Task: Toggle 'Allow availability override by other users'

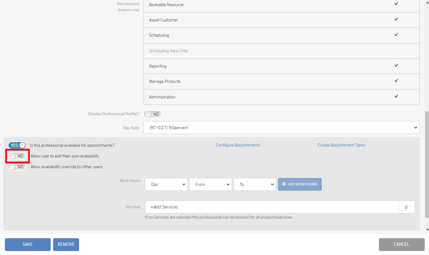Action: click(x=17, y=167)
